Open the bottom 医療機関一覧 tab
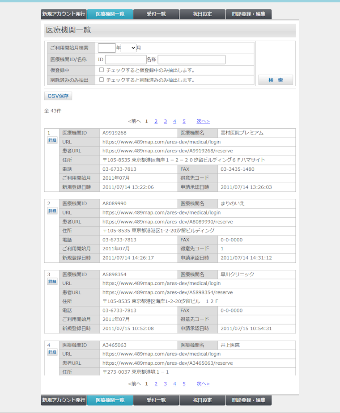Screen dimensions: 340x413 tap(110, 400)
